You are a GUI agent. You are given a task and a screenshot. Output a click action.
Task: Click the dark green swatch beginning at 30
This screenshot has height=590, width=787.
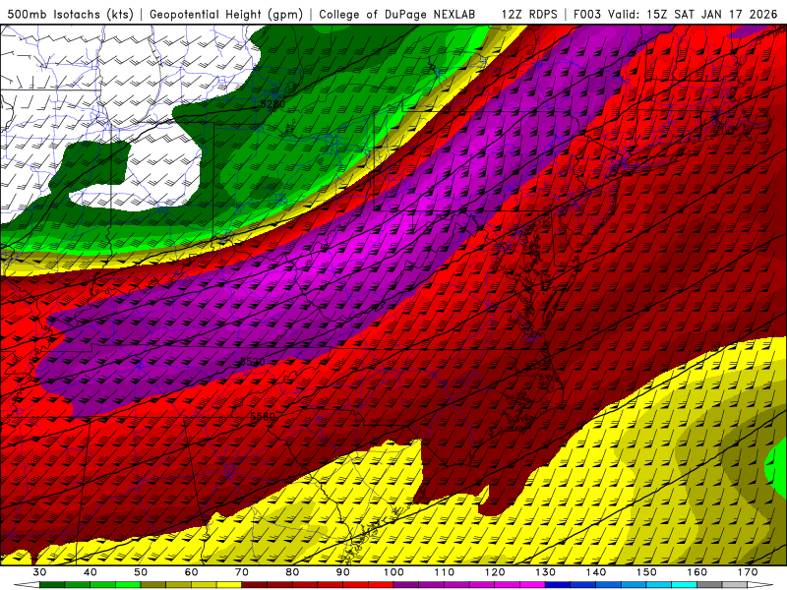pyautogui.click(x=52, y=585)
